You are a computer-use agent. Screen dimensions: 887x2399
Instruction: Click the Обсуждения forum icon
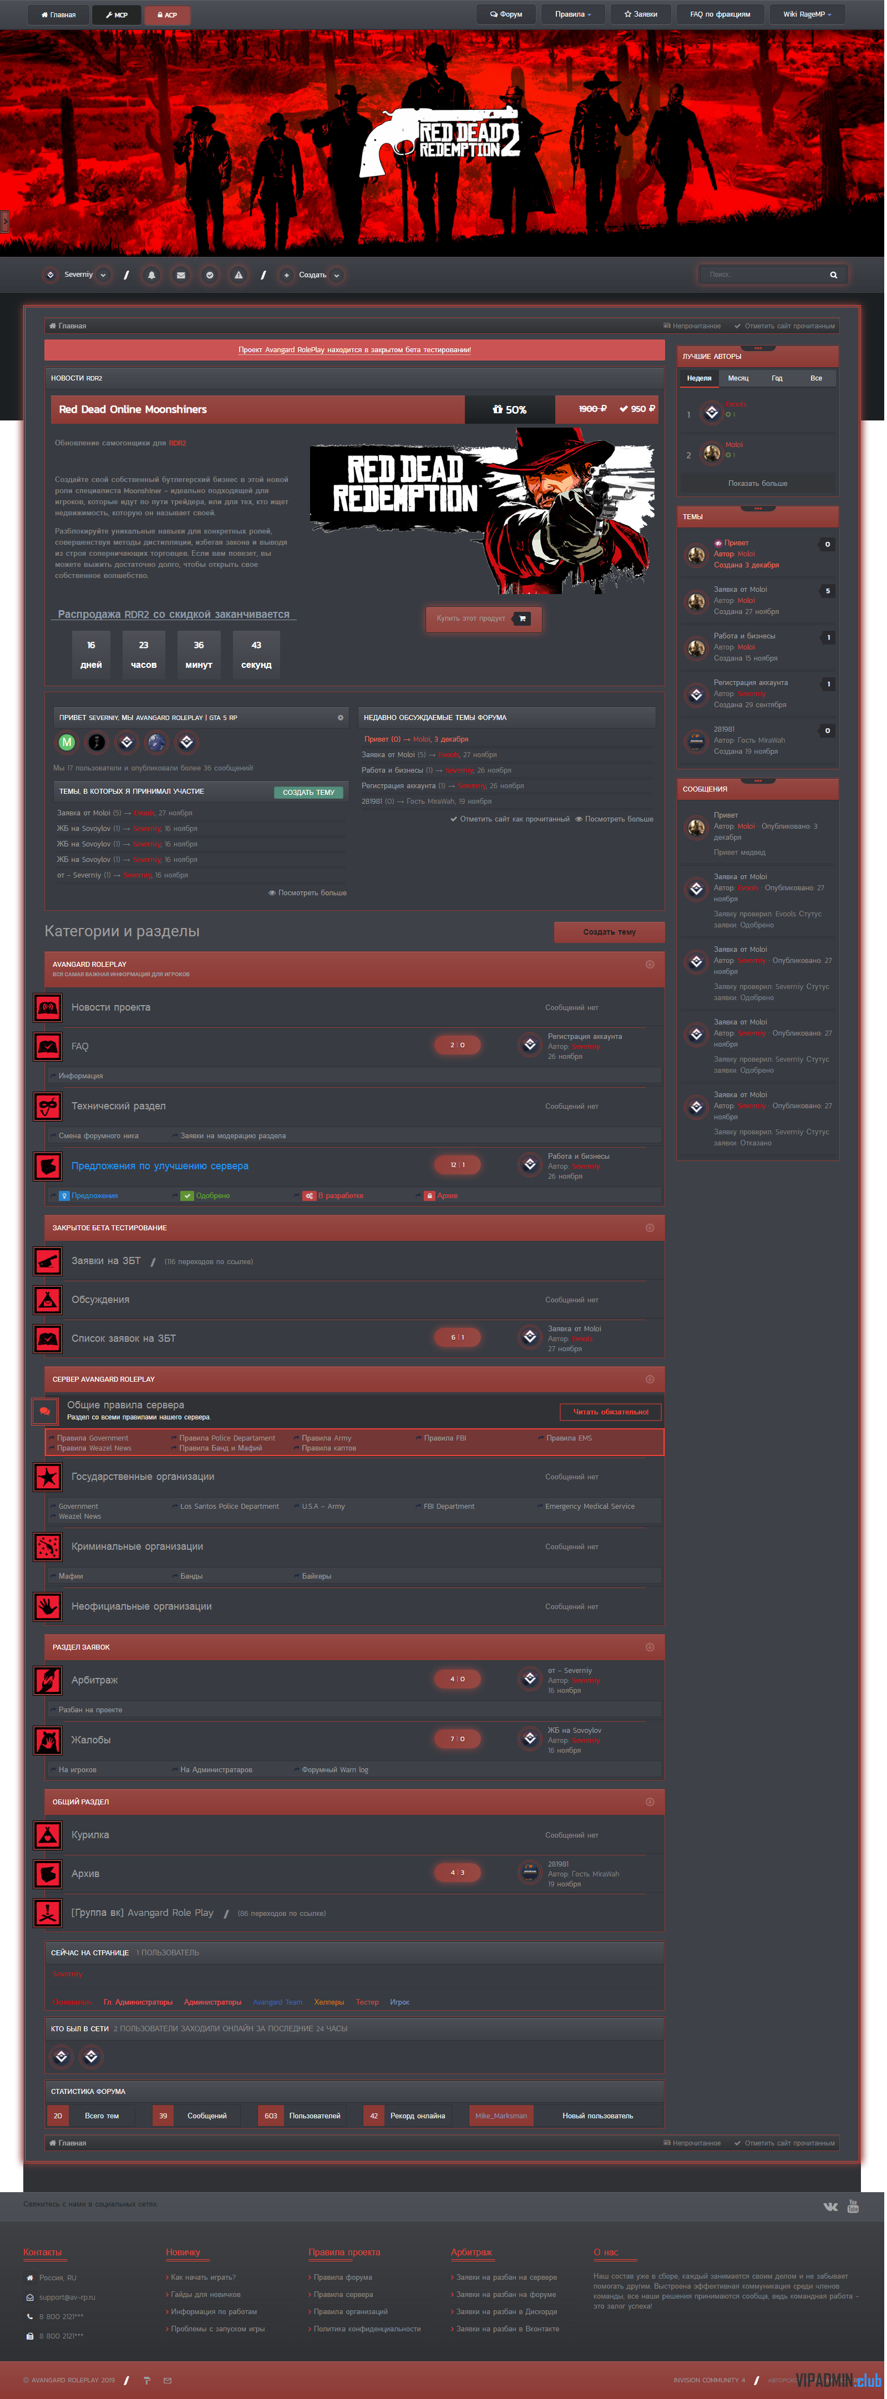click(48, 1301)
